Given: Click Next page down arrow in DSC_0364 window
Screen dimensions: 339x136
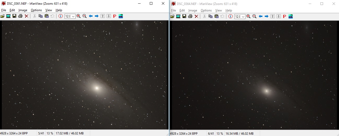Looking at the screenshot, I should (279, 16).
